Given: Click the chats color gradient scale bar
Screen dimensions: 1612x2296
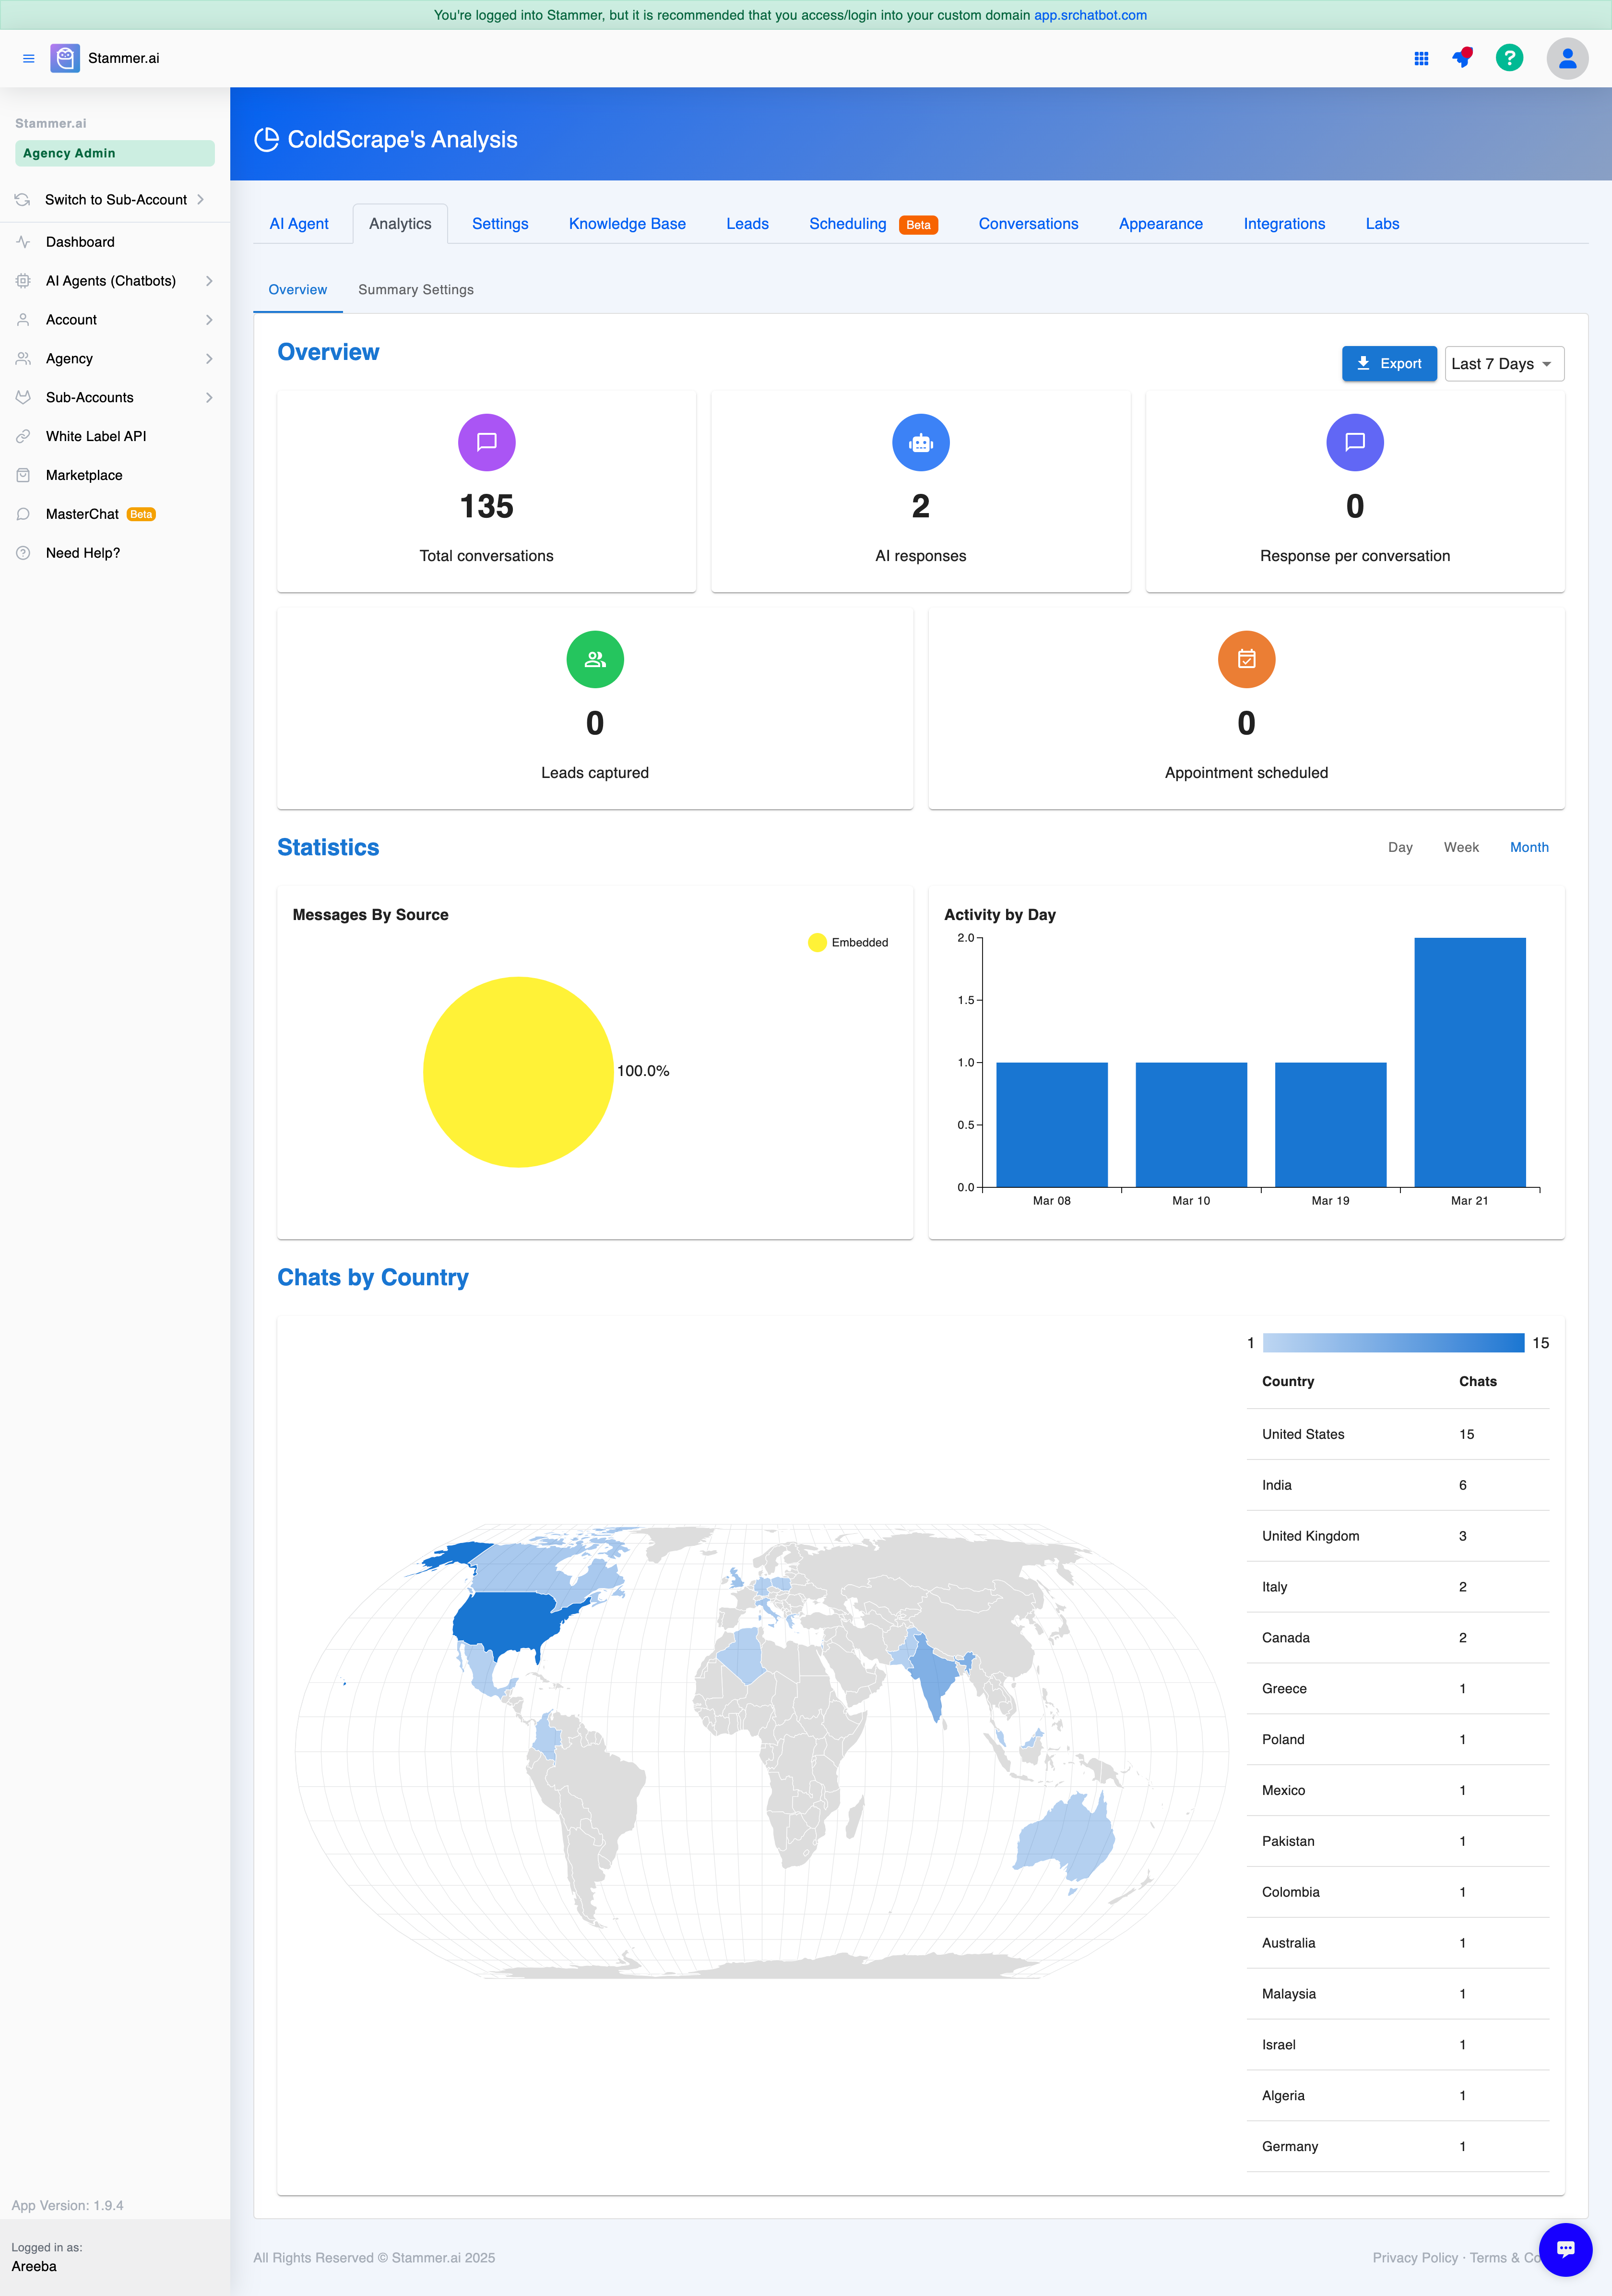Looking at the screenshot, I should [x=1393, y=1343].
